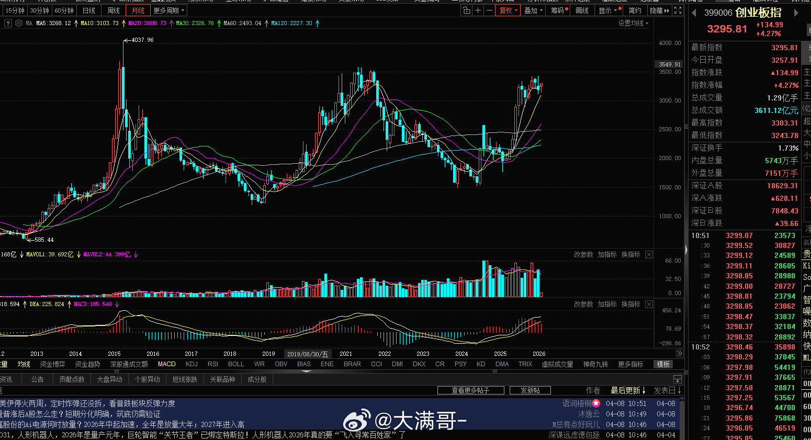Zoom in with the plus icon

tap(479, 10)
